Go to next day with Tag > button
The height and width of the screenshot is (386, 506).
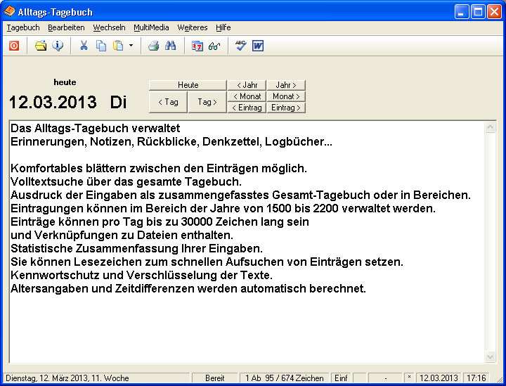pos(207,102)
